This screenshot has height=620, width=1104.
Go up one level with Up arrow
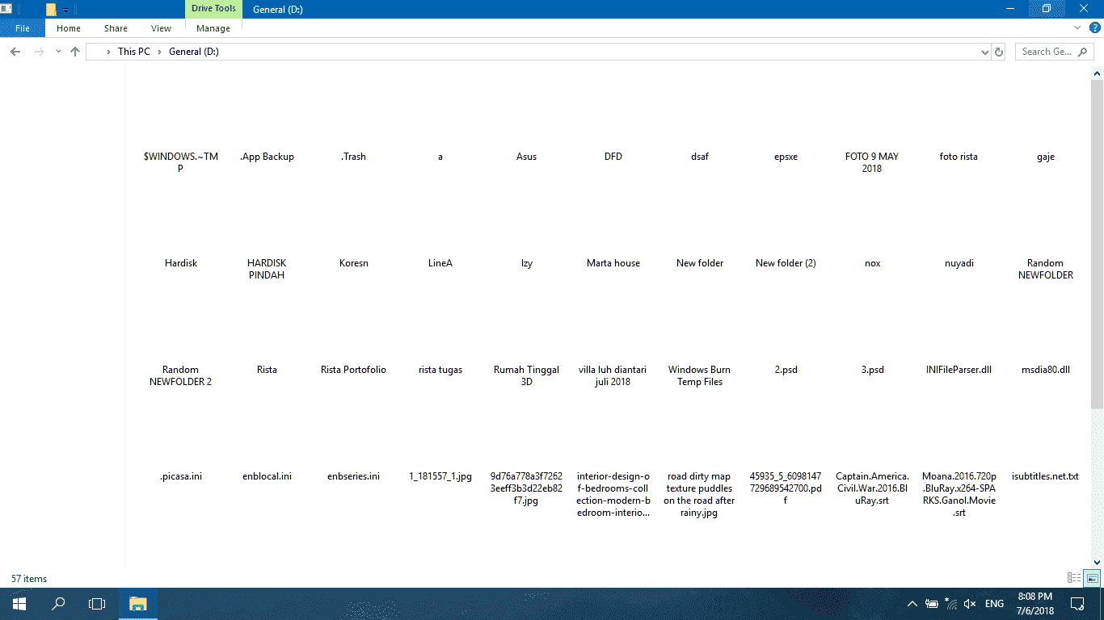[75, 52]
